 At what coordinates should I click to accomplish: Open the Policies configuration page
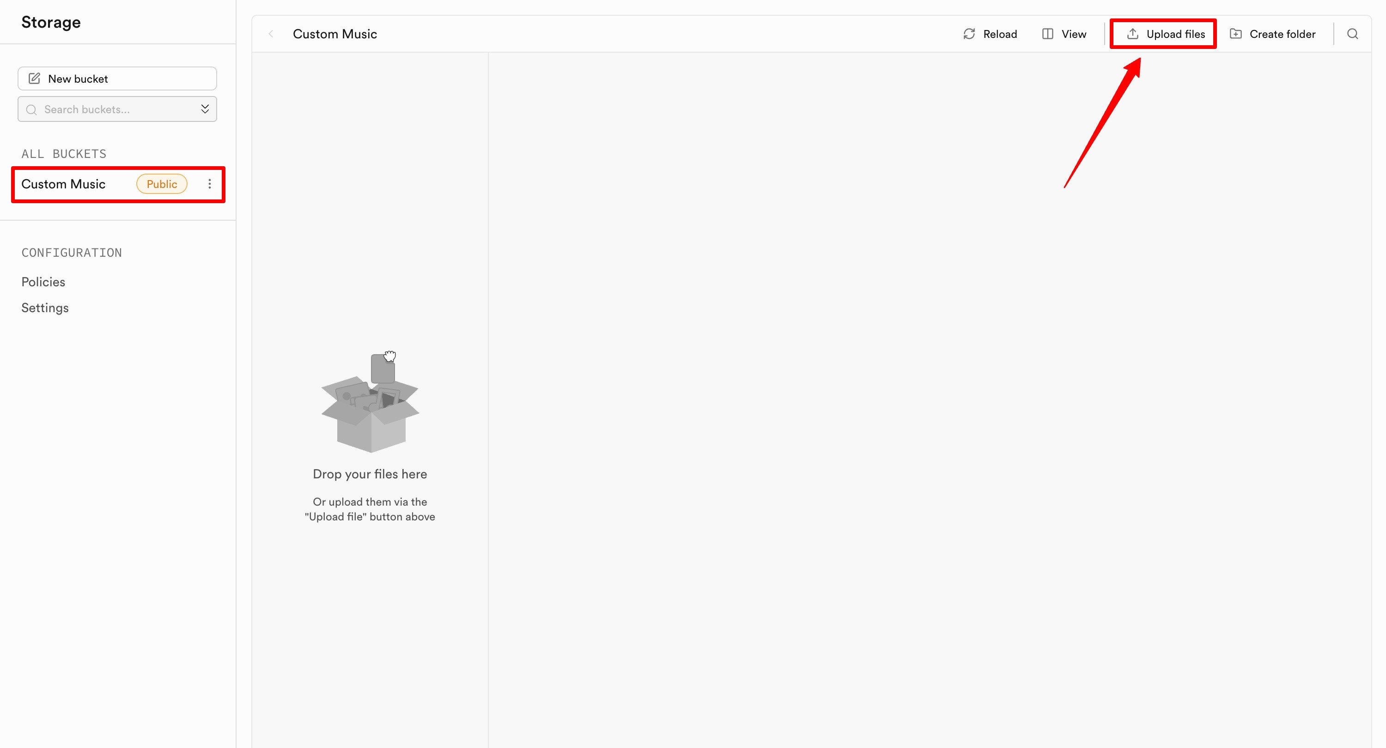pyautogui.click(x=43, y=282)
